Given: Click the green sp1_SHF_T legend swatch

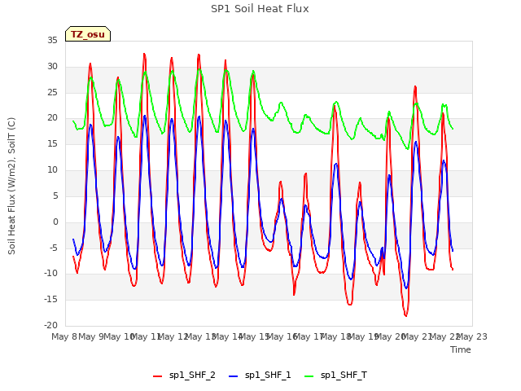Looking at the screenshot, I should (x=309, y=376).
